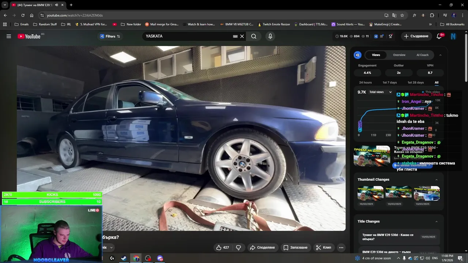Switch to the Views tab in vidIQ
The image size is (468, 263).
(x=376, y=55)
